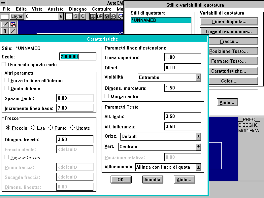Select the L.ta arrow type radio button

pos(33,128)
